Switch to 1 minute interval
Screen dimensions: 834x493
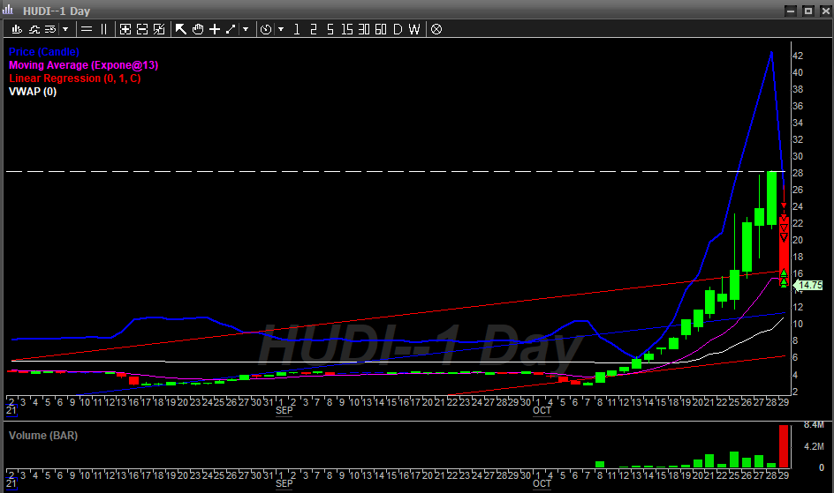pos(297,29)
